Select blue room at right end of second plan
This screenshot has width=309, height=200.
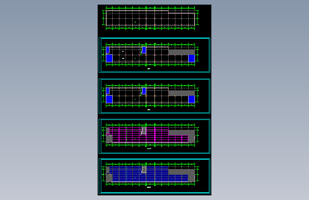pos(191,58)
